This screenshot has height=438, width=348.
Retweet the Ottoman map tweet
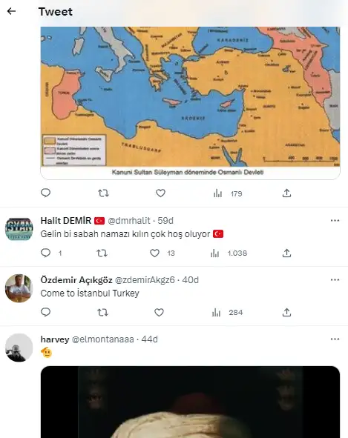pyautogui.click(x=103, y=193)
